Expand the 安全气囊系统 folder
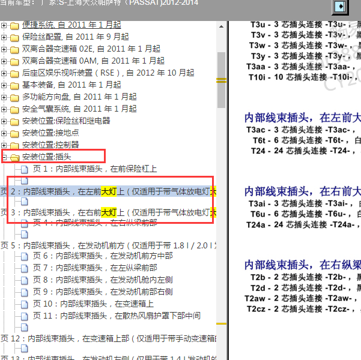Viewport: 361px width, 360px height. pos(4,109)
